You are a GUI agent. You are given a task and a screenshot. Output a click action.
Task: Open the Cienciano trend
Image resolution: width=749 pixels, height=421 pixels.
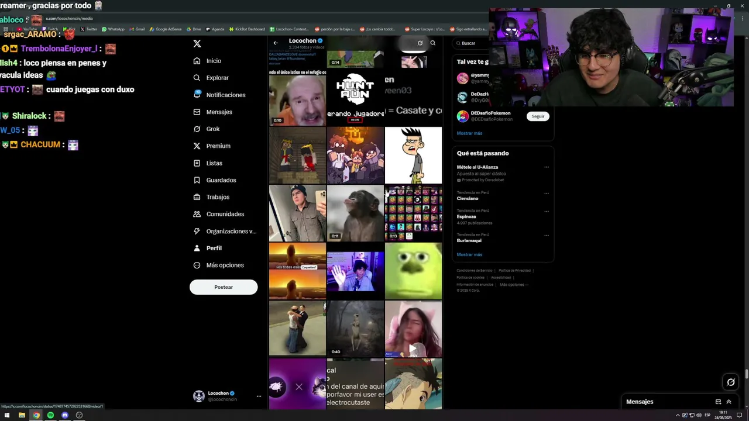[468, 198]
